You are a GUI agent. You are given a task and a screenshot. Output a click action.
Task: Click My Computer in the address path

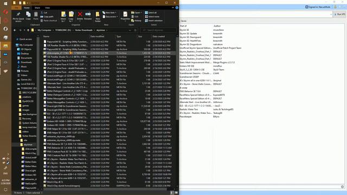44,30
